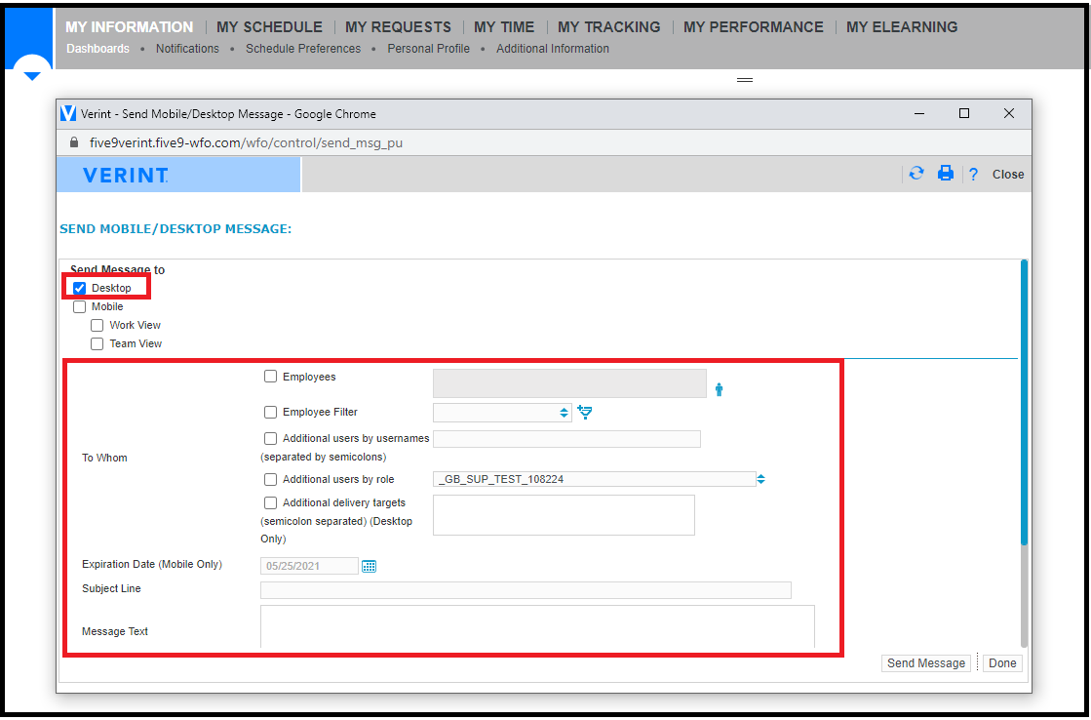Open MY PERFORMANCE menu
The image size is (1091, 720).
pos(754,27)
